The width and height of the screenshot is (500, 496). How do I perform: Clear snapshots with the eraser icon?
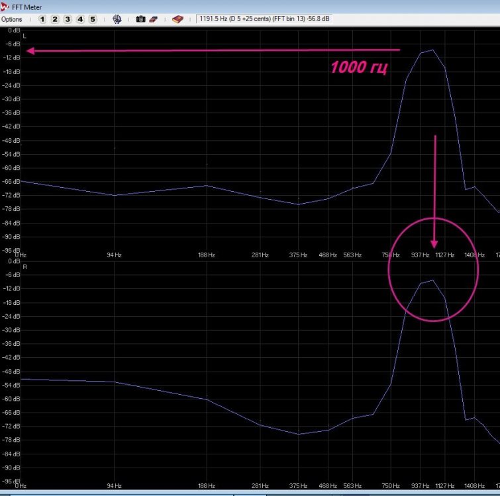pos(154,19)
